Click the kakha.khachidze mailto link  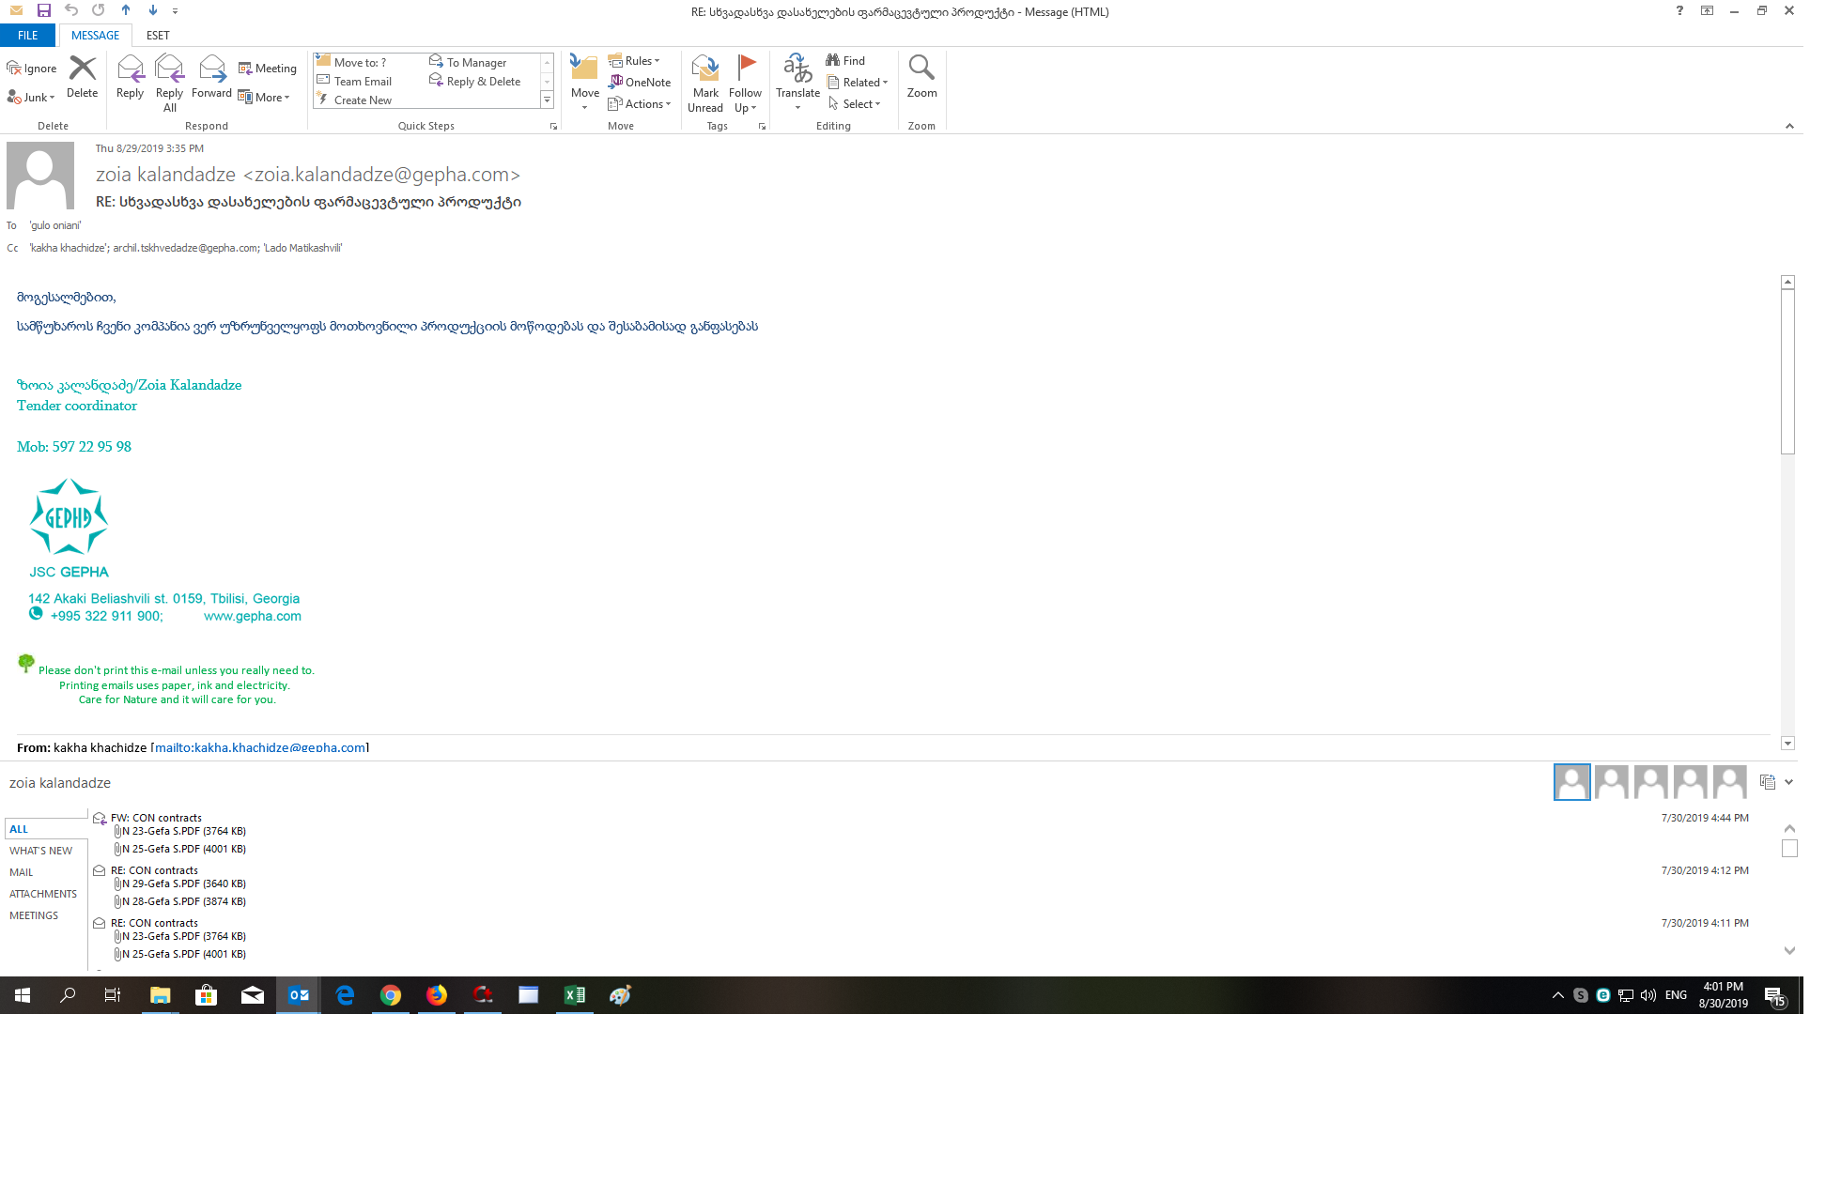pyautogui.click(x=260, y=747)
